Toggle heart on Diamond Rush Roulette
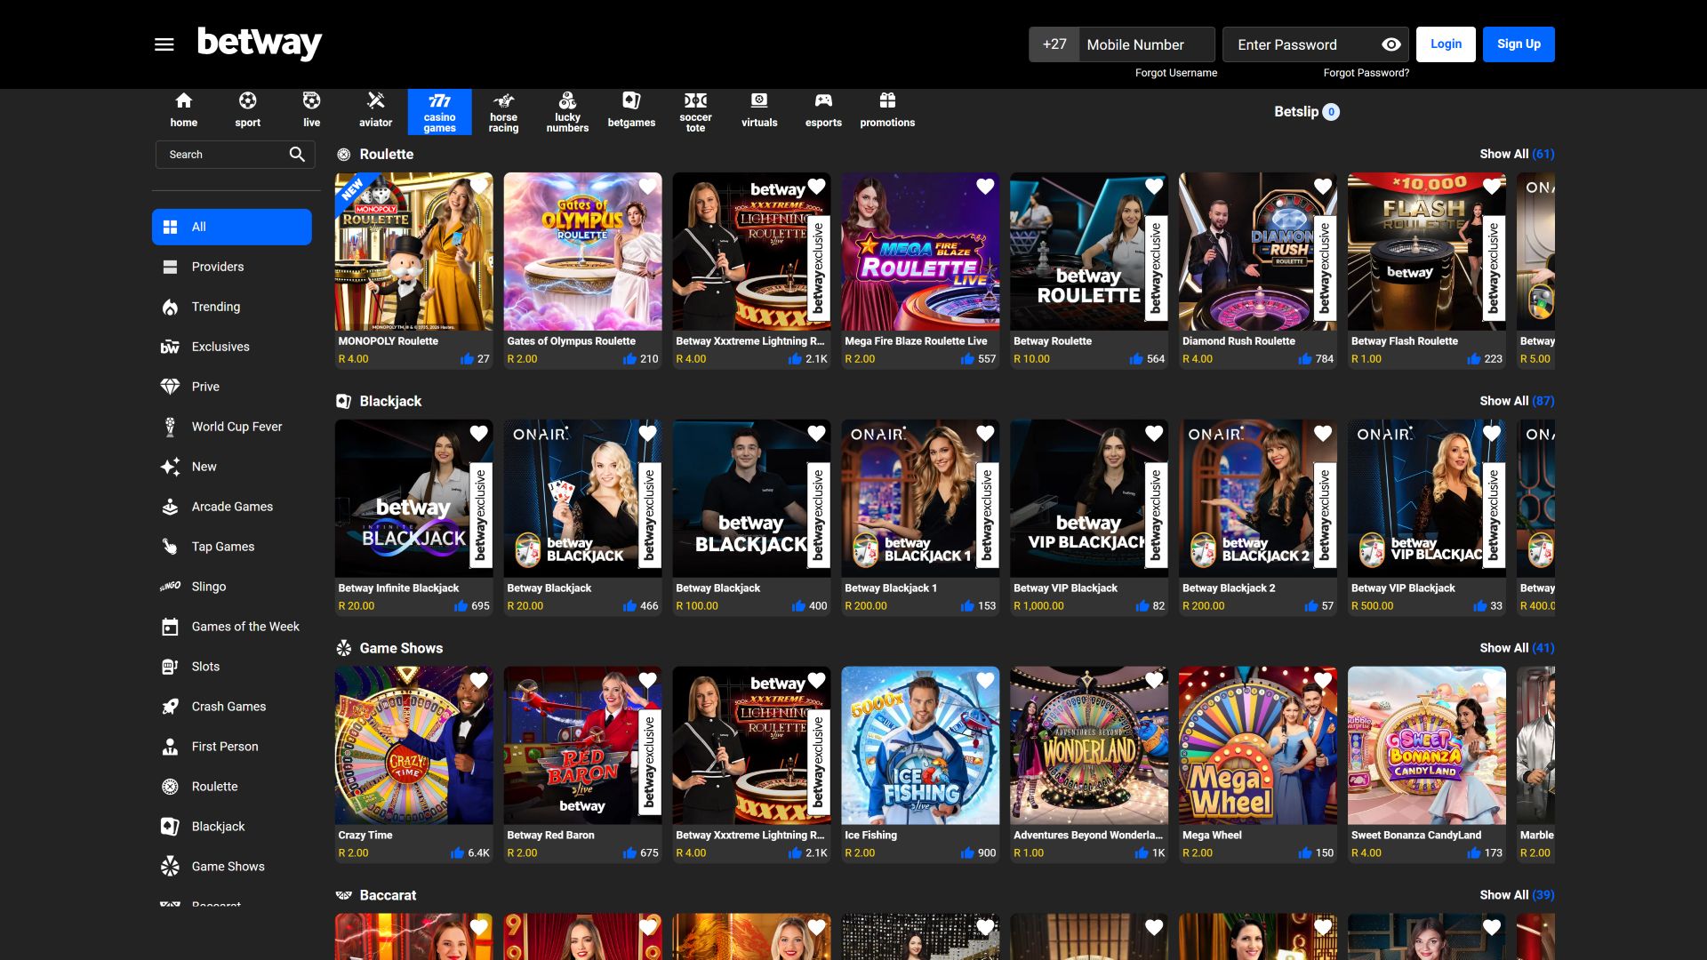Image resolution: width=1707 pixels, height=960 pixels. pos(1323,187)
